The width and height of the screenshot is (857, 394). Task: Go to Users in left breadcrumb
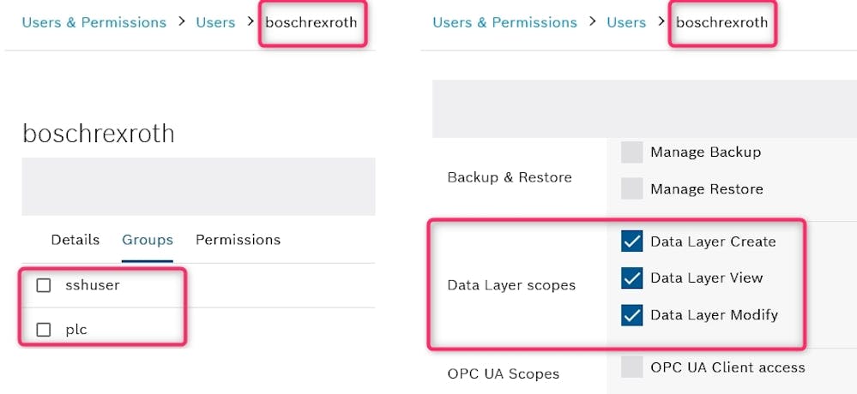point(216,22)
